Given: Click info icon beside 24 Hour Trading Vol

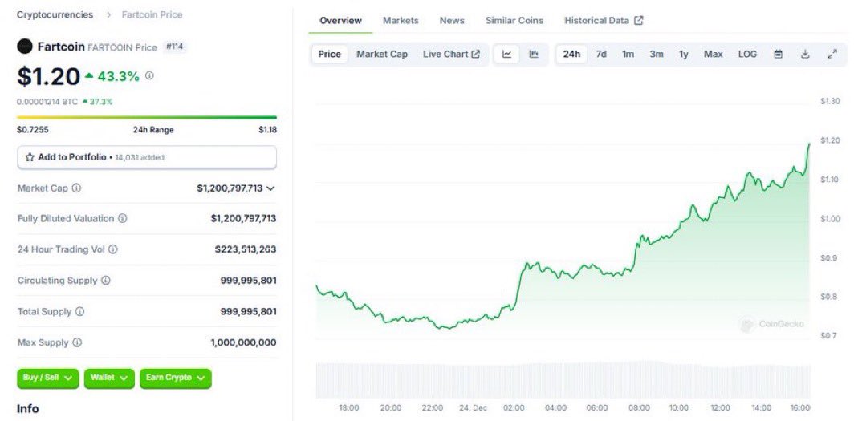Looking at the screenshot, I should (x=112, y=249).
